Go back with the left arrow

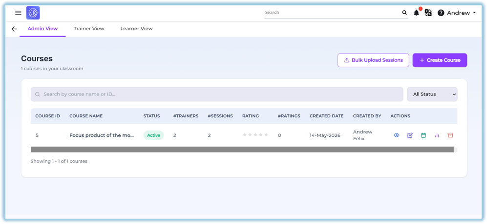[x=14, y=29]
